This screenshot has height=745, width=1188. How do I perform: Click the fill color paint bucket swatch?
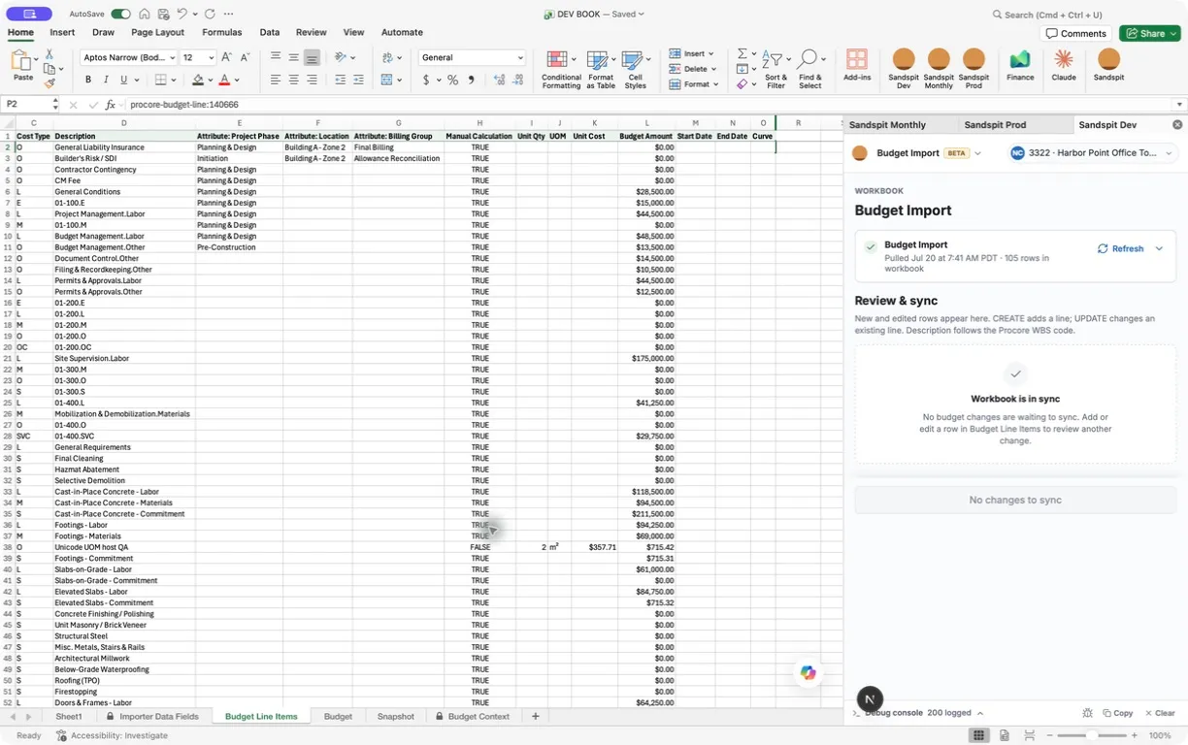(198, 80)
